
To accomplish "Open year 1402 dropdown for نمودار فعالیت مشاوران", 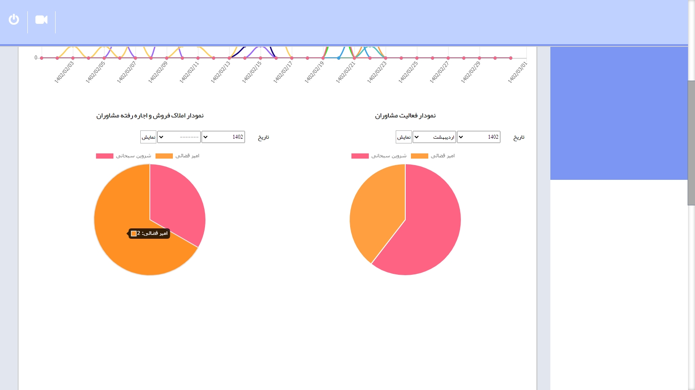I will pos(478,137).
